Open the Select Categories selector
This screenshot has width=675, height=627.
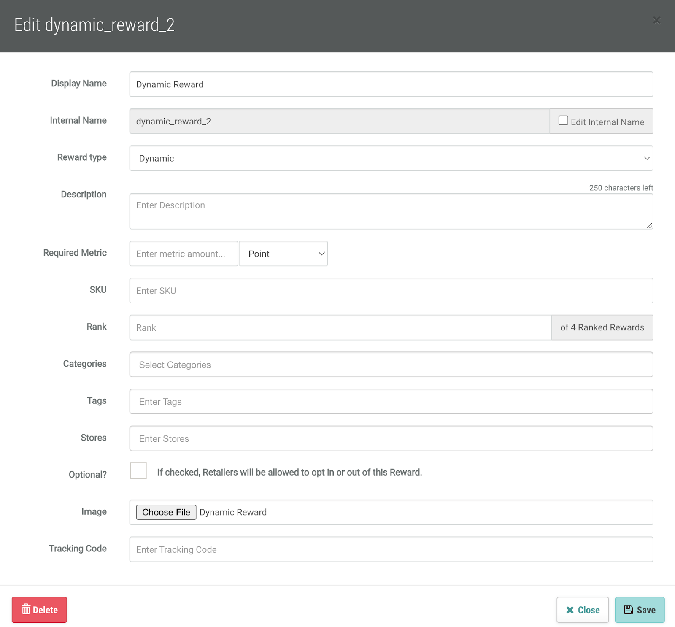point(391,365)
